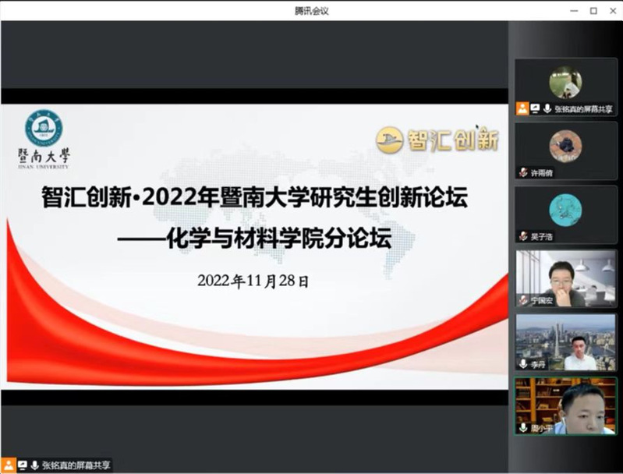Click the microphone icon beside bottom-left 张铭真 label

coord(34,465)
